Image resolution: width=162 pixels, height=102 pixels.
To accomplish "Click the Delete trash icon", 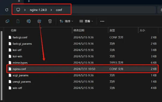I will pyautogui.click(x=50, y=21).
